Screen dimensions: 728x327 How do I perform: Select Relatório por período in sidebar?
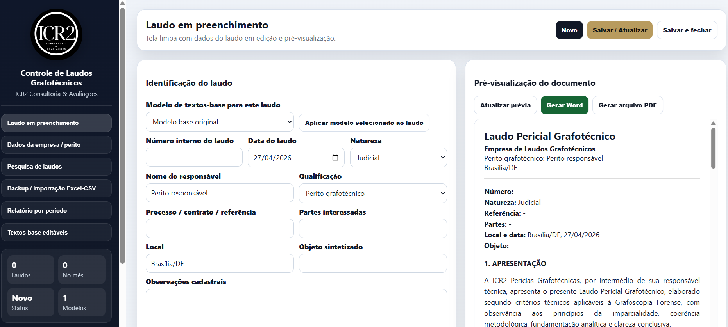click(x=56, y=211)
